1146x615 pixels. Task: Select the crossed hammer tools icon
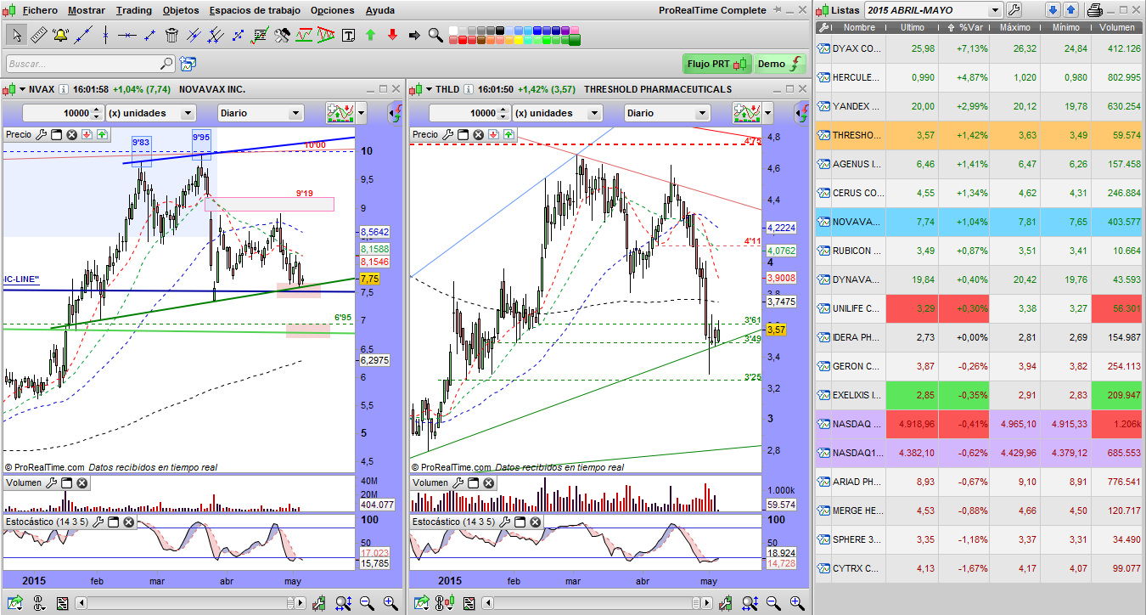coord(282,36)
